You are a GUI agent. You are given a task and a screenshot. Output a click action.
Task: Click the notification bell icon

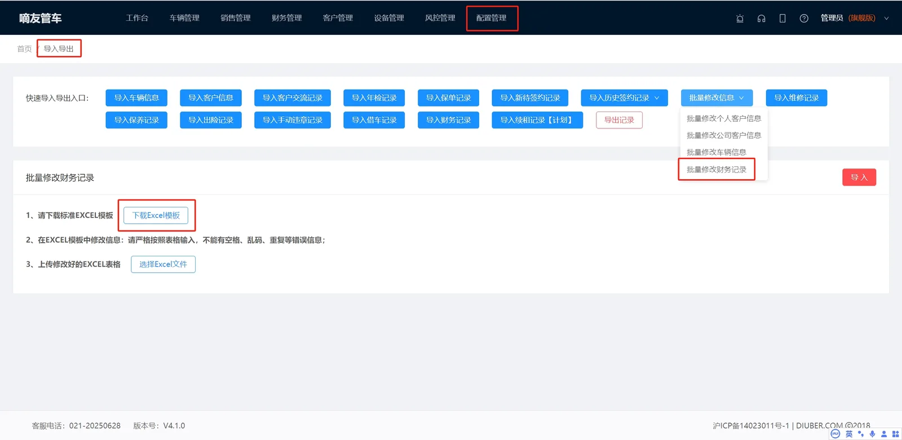pyautogui.click(x=740, y=19)
